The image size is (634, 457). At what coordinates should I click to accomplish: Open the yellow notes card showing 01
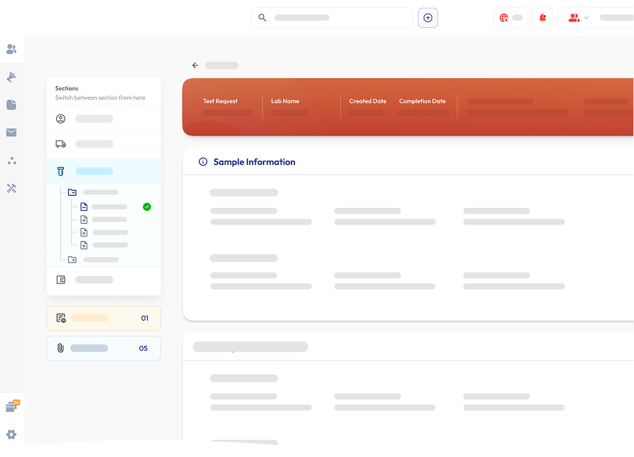click(104, 318)
